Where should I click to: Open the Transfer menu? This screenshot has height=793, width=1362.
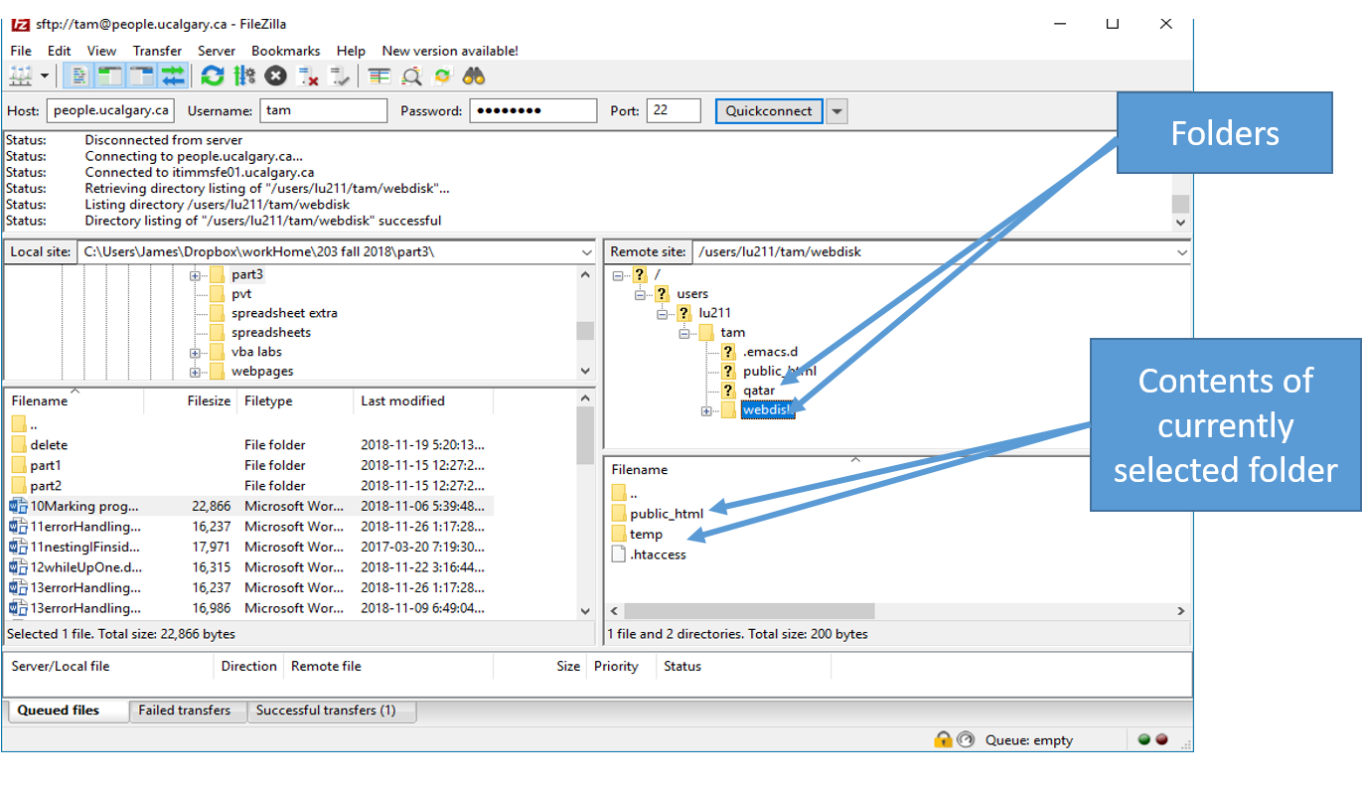pyautogui.click(x=157, y=51)
